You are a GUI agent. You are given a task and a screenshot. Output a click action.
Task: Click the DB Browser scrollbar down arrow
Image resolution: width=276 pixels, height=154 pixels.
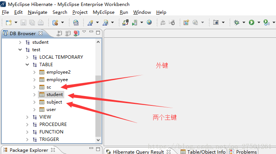click(x=98, y=140)
